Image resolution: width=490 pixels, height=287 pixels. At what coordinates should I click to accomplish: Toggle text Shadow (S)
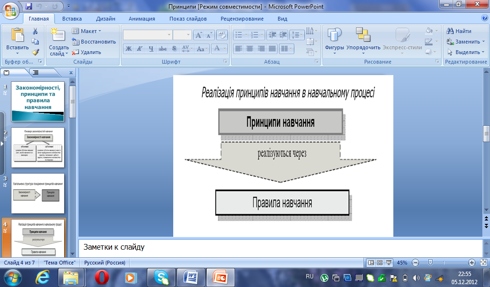pyautogui.click(x=174, y=49)
